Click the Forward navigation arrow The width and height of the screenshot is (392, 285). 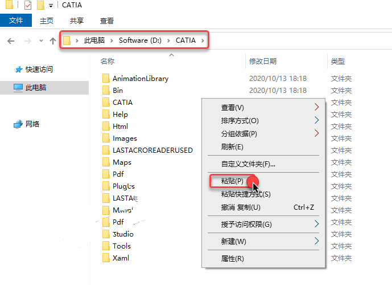(27, 41)
